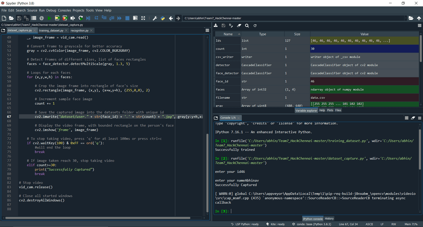Screen dimensions: 423x227
Task: Browse for a working directory folder icon
Action: pos(411,18)
